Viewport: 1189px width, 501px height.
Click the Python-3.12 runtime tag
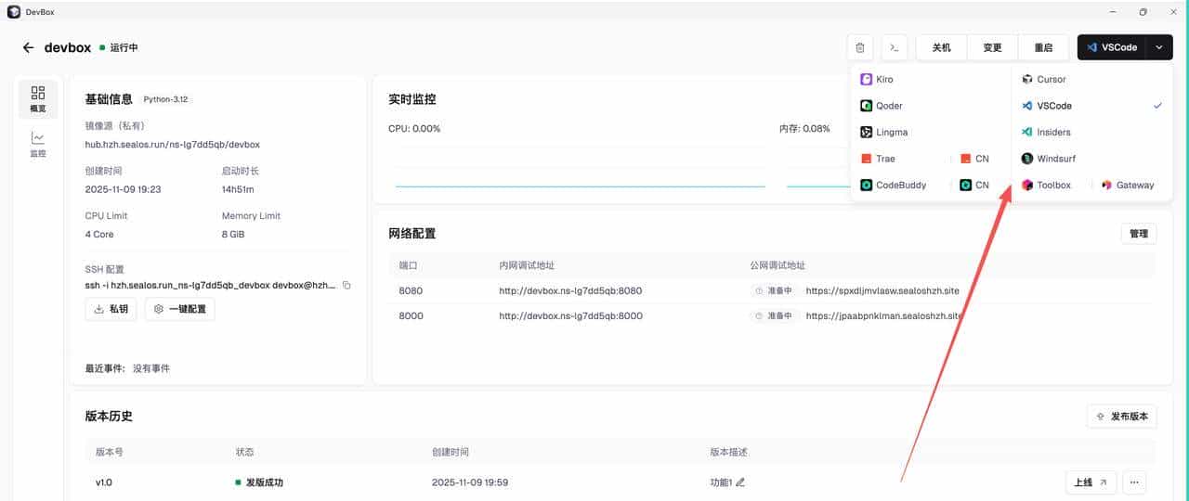[165, 99]
